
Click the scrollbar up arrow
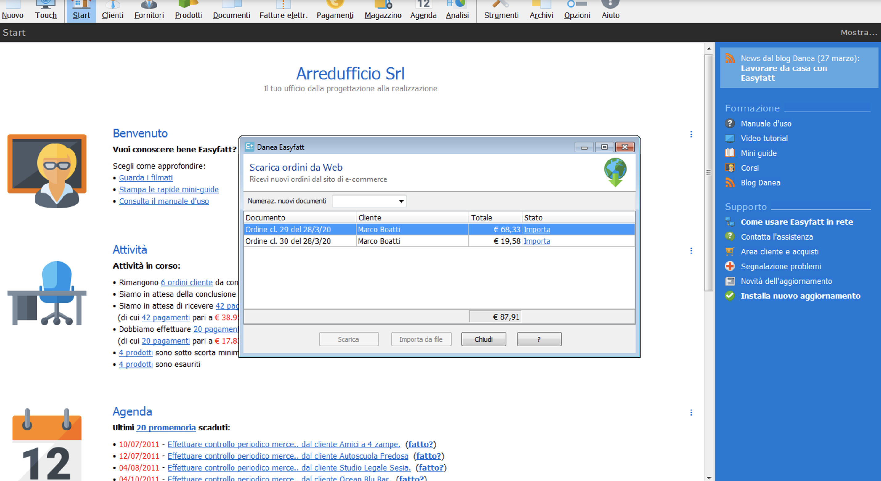click(x=708, y=49)
